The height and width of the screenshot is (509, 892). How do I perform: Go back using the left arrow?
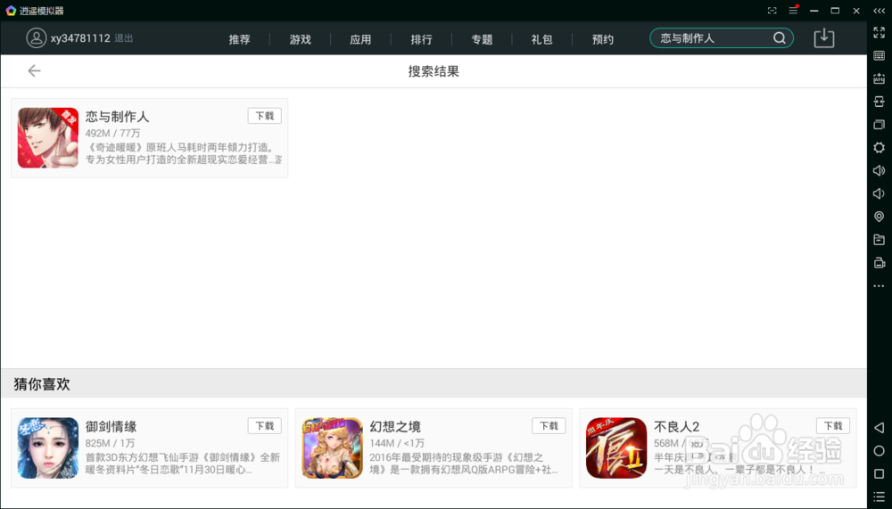click(34, 70)
